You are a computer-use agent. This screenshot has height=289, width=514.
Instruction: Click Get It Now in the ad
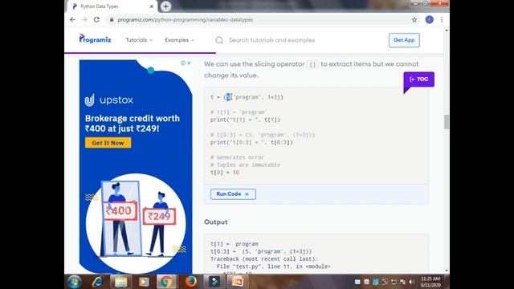pyautogui.click(x=108, y=143)
